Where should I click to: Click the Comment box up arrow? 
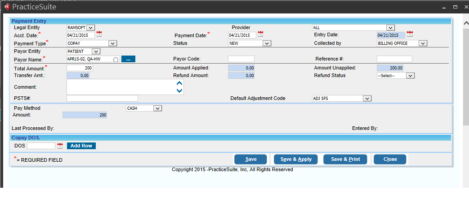point(179,83)
